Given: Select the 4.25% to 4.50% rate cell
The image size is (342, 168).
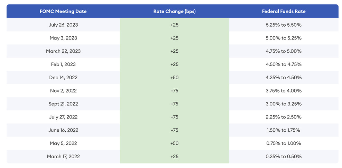Looking at the screenshot, I should 284,77.
